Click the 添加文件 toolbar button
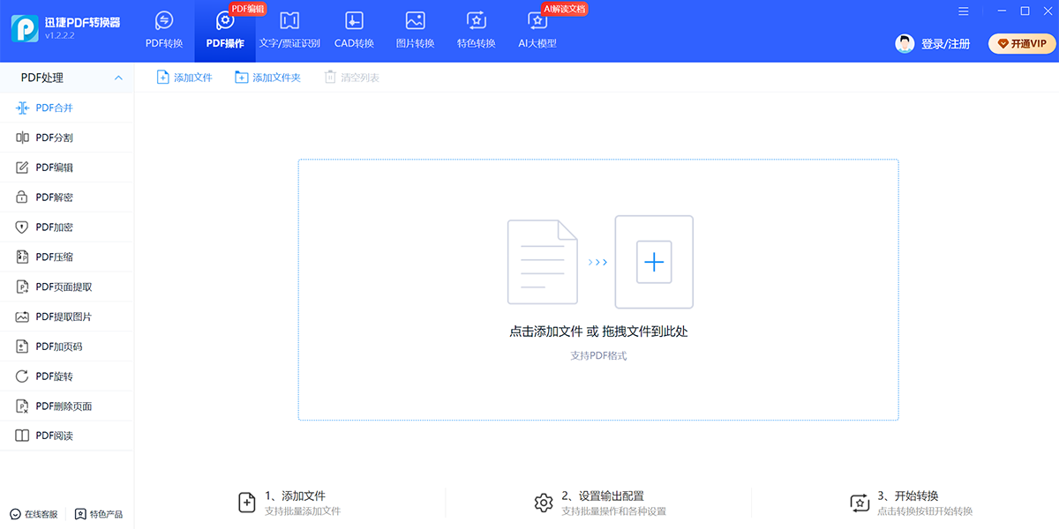 (184, 78)
